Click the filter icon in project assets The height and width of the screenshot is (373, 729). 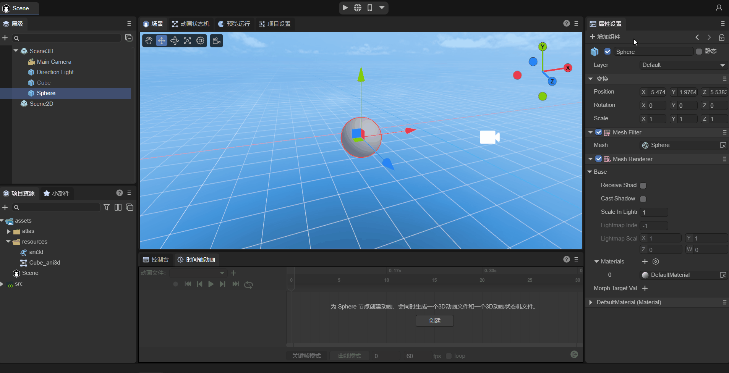point(107,207)
